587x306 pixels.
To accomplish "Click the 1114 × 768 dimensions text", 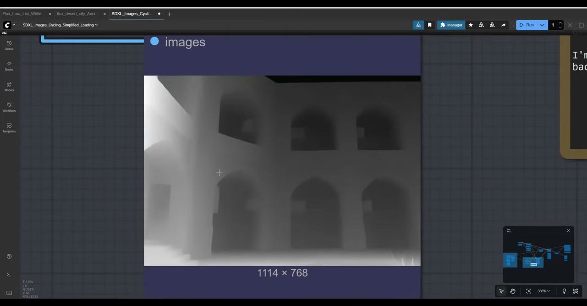I will click(x=282, y=273).
